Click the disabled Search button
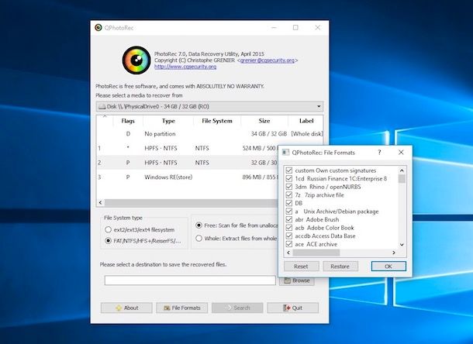The image size is (473, 344). click(237, 308)
